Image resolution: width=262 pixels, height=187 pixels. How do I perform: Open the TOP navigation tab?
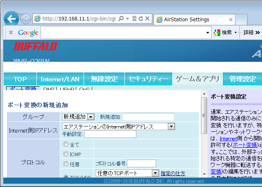(x=20, y=79)
